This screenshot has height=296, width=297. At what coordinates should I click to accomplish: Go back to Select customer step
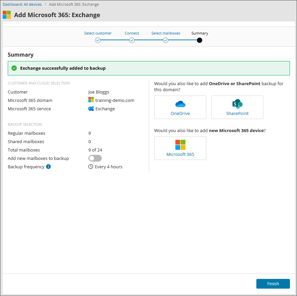98,33
